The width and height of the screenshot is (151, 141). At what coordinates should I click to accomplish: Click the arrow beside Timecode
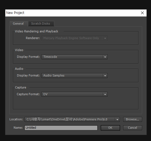pos(105,57)
